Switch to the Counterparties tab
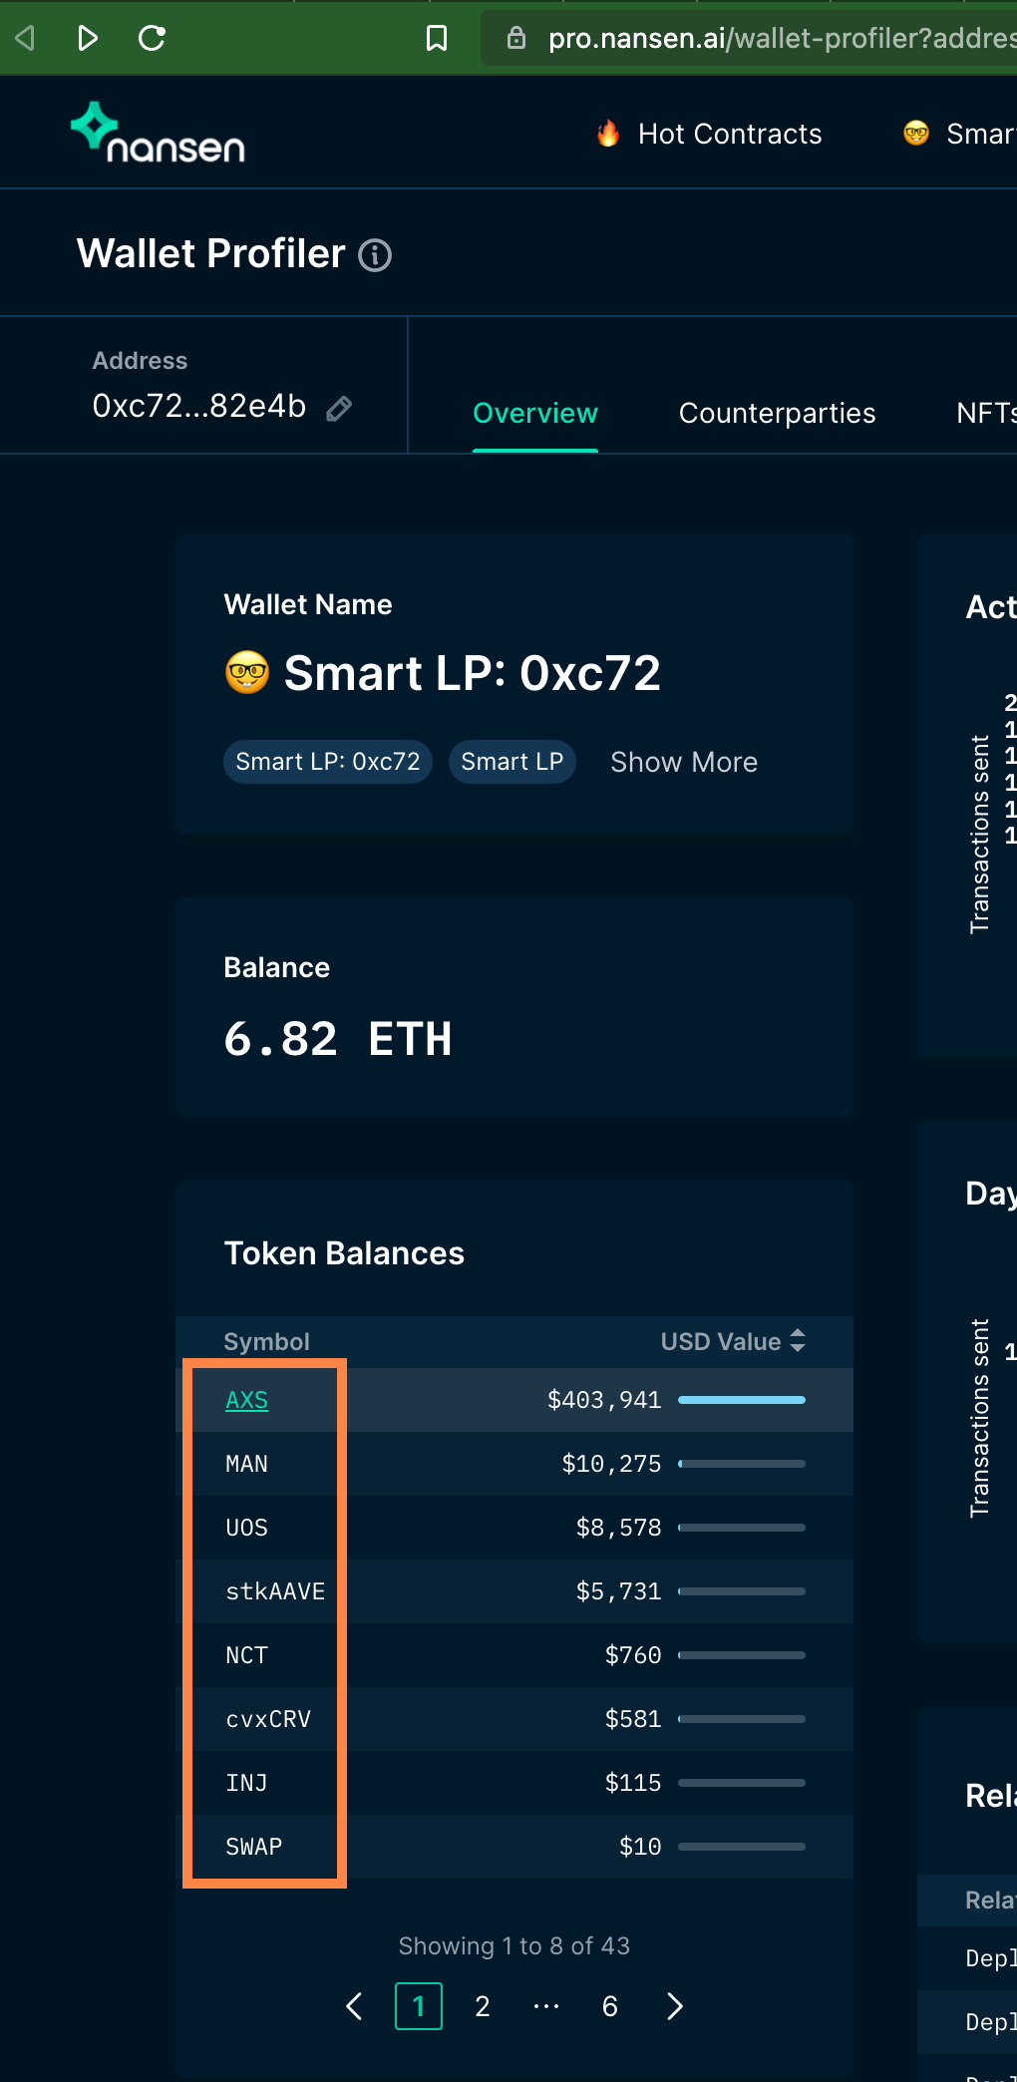This screenshot has width=1017, height=2082. (x=778, y=413)
